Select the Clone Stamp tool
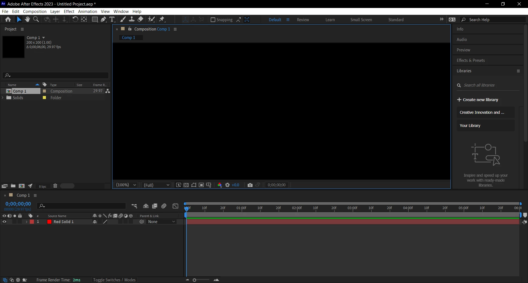This screenshot has height=283, width=528. (132, 20)
